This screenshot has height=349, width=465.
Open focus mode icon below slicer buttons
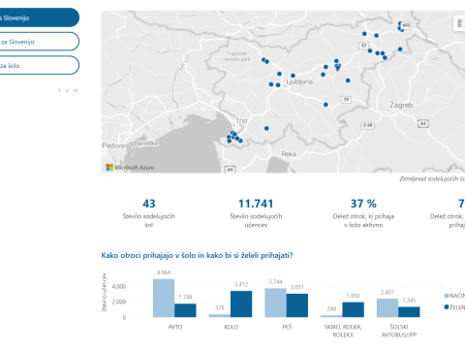point(76,90)
